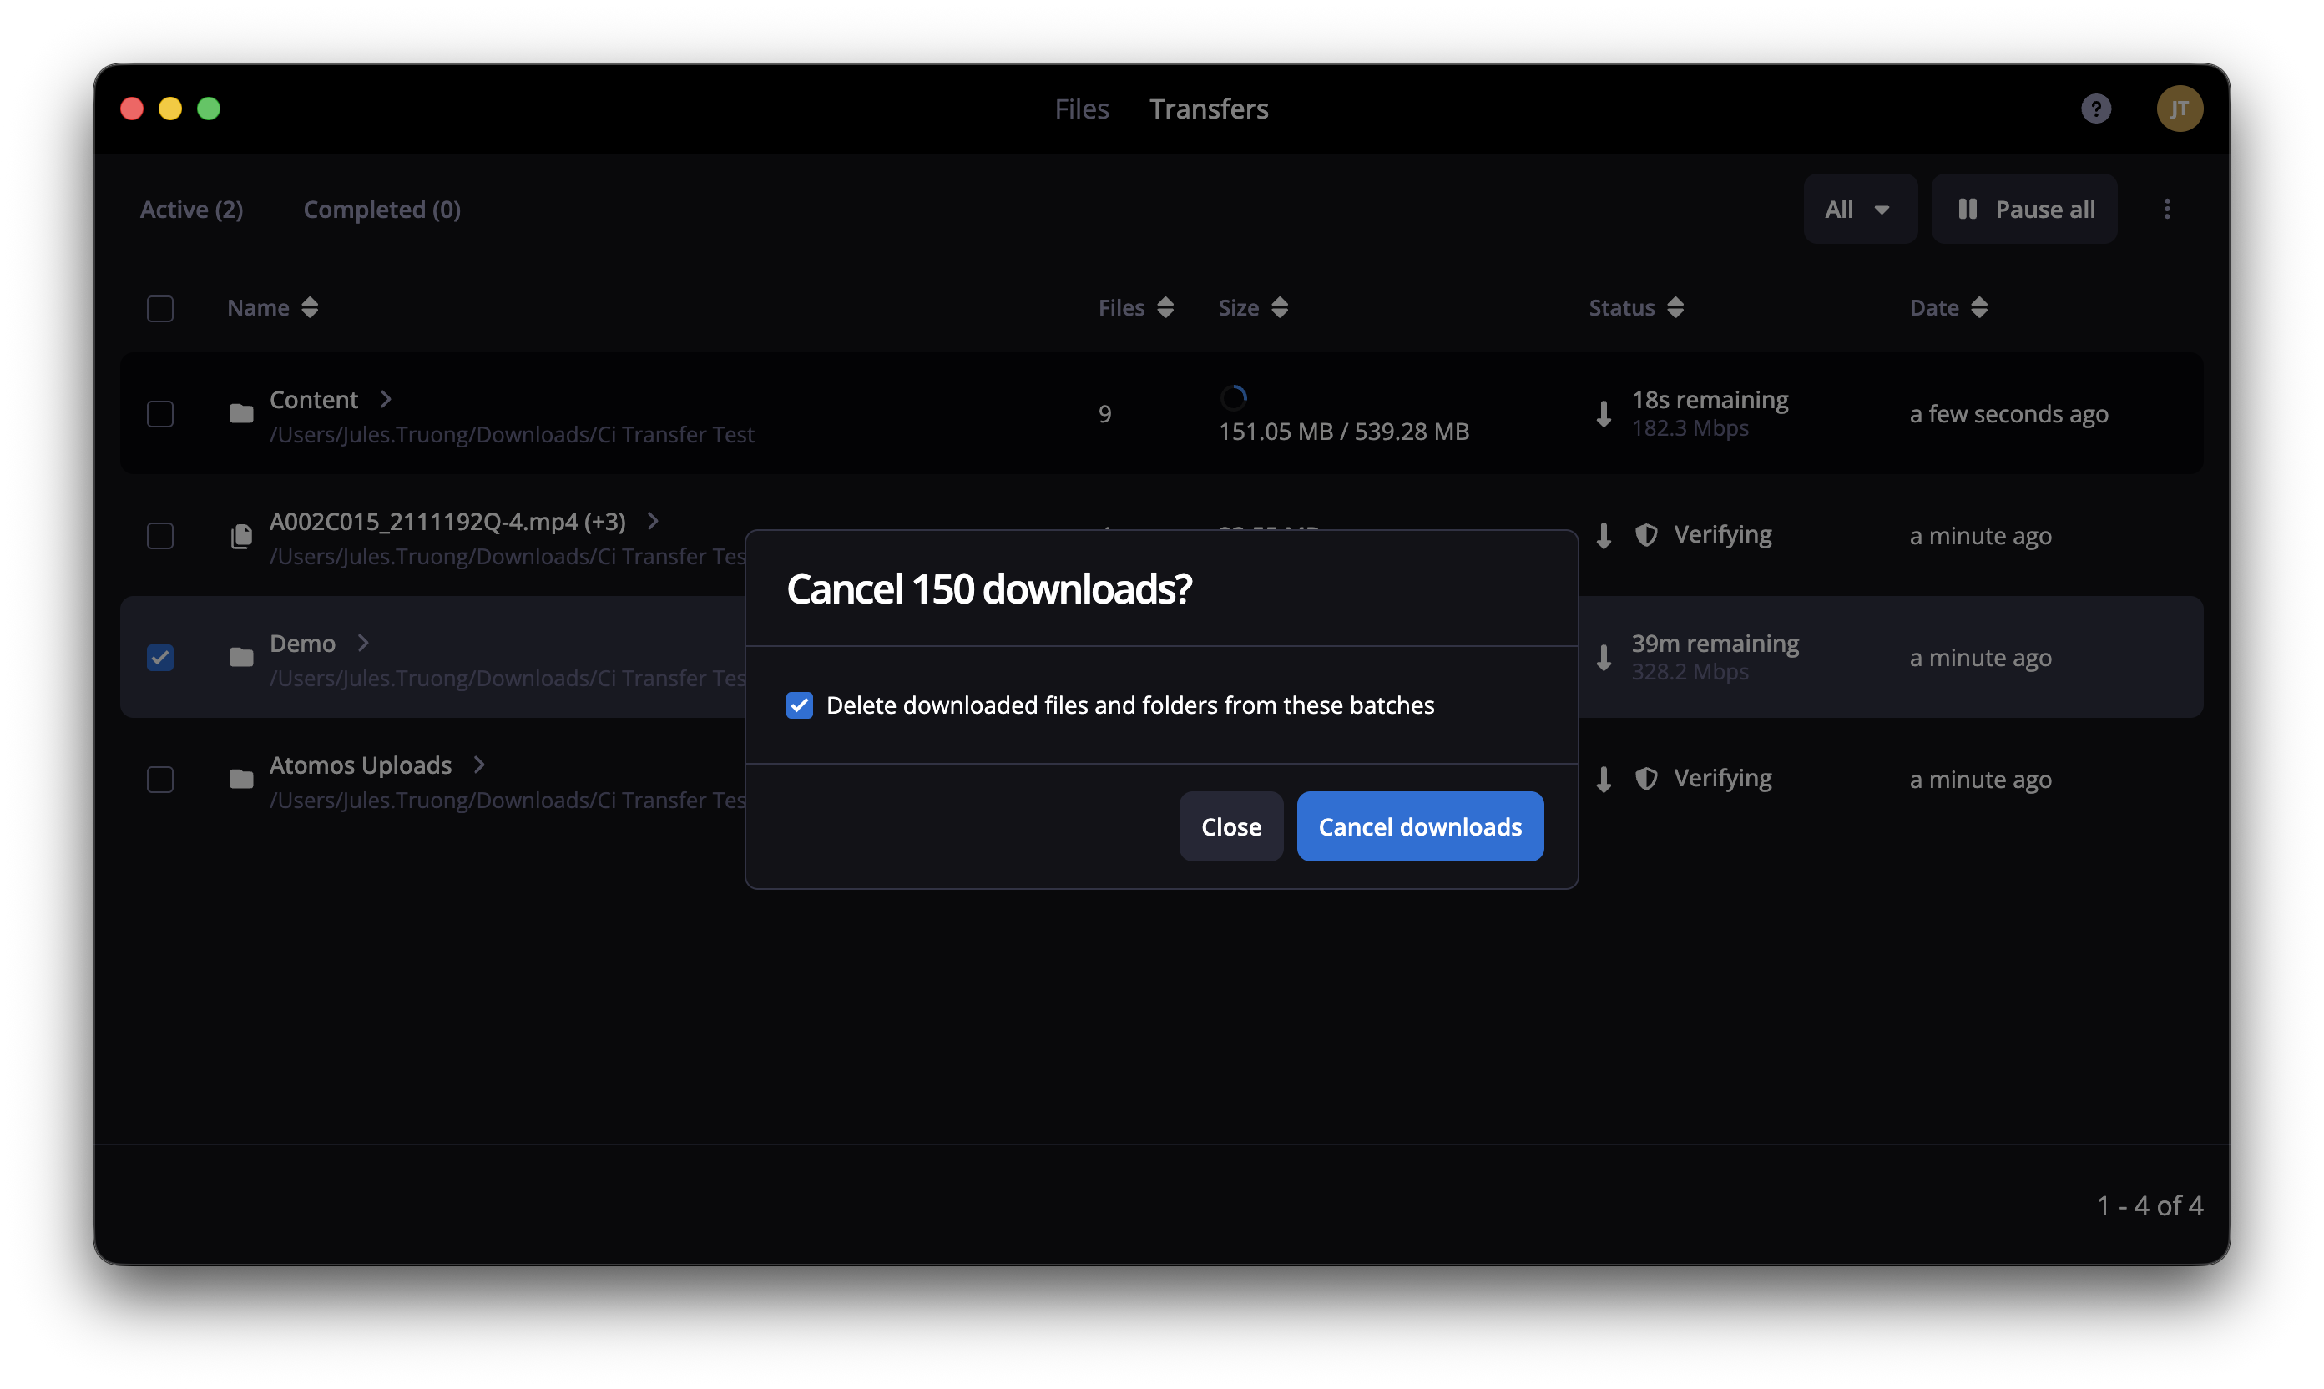The width and height of the screenshot is (2324, 1389).
Task: Click the Content folder icon
Action: pos(241,412)
